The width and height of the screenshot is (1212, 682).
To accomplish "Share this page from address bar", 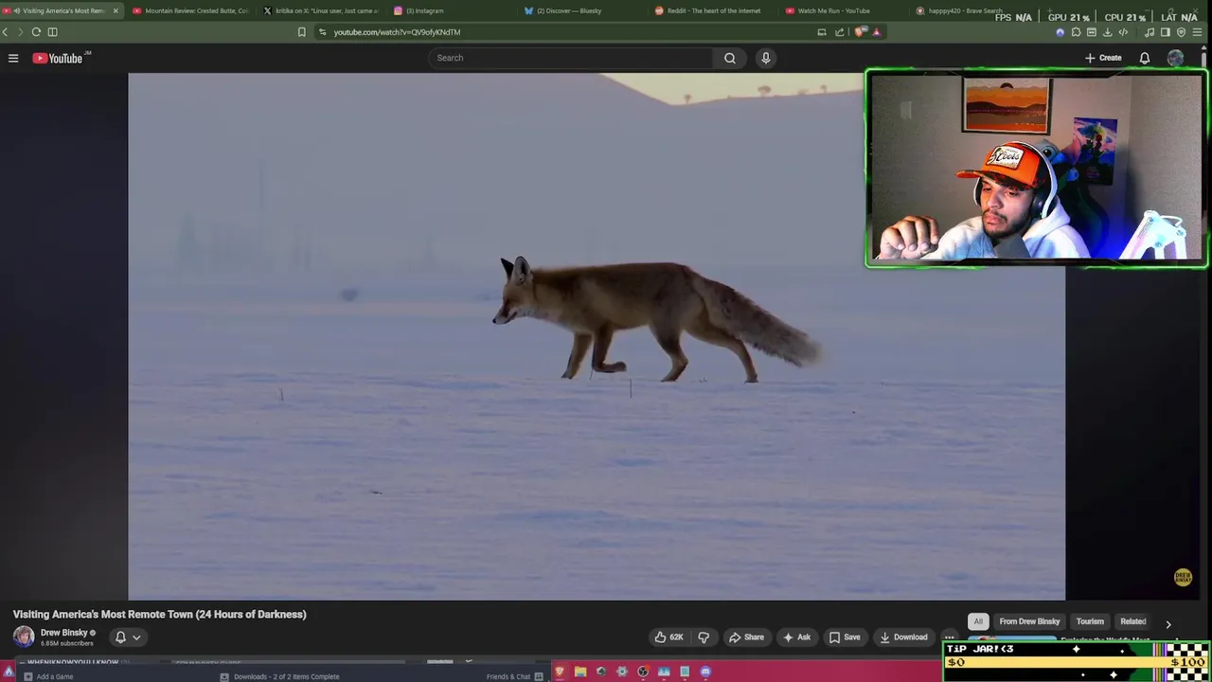I will pos(839,32).
